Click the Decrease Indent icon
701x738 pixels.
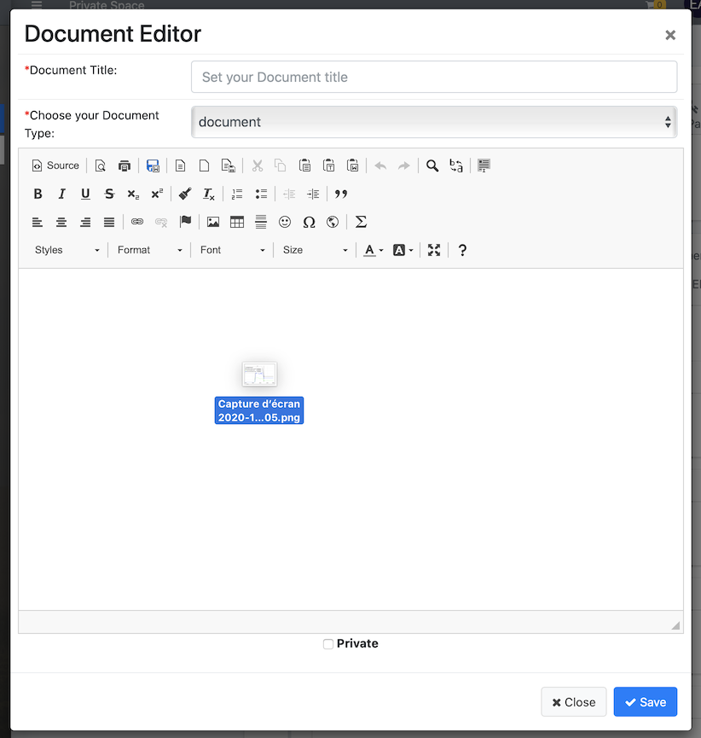click(x=289, y=194)
